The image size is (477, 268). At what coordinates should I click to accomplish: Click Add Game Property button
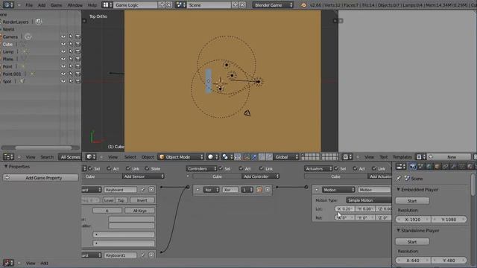41,178
